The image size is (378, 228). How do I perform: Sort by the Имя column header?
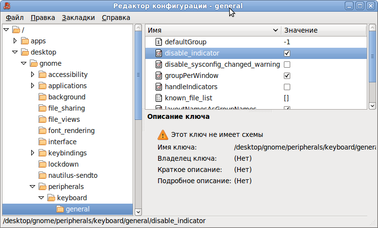[x=213, y=30]
